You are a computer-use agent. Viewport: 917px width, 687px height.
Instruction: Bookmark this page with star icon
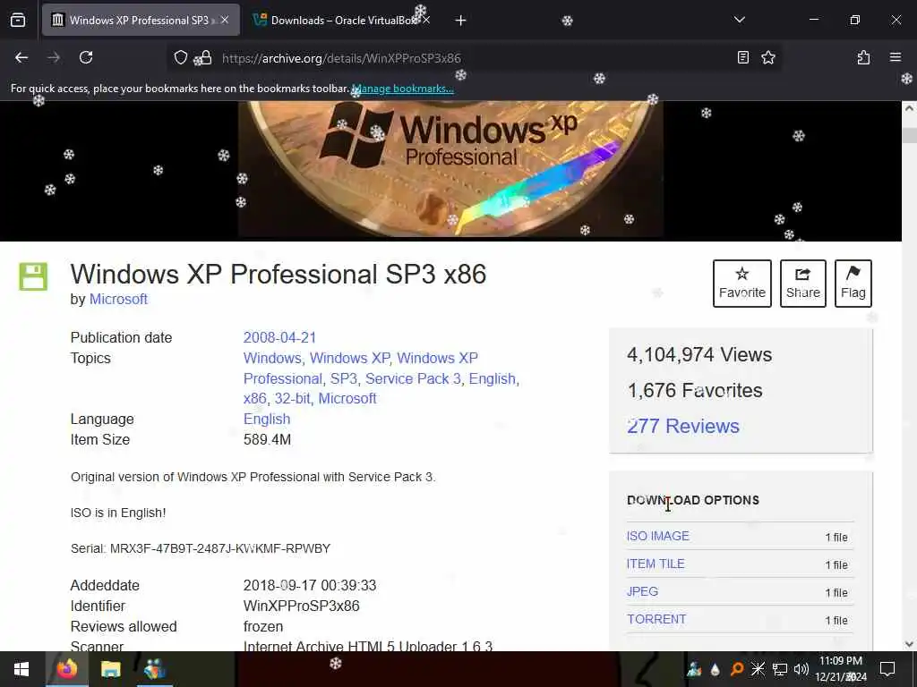pyautogui.click(x=768, y=57)
